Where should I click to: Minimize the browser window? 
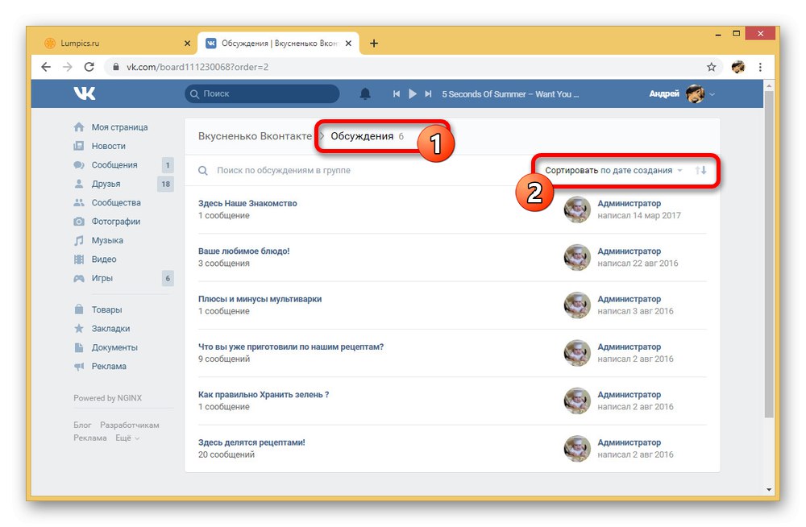(x=718, y=35)
